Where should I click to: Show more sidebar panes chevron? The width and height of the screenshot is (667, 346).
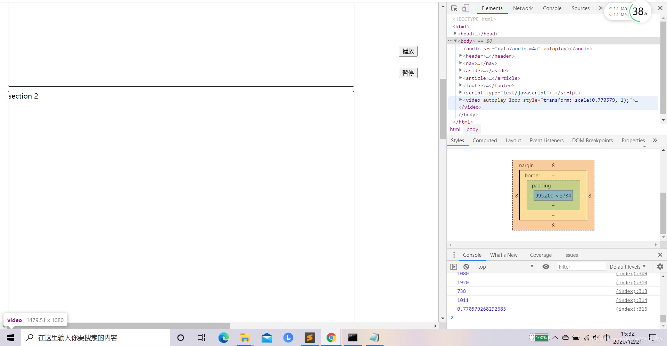(x=655, y=140)
